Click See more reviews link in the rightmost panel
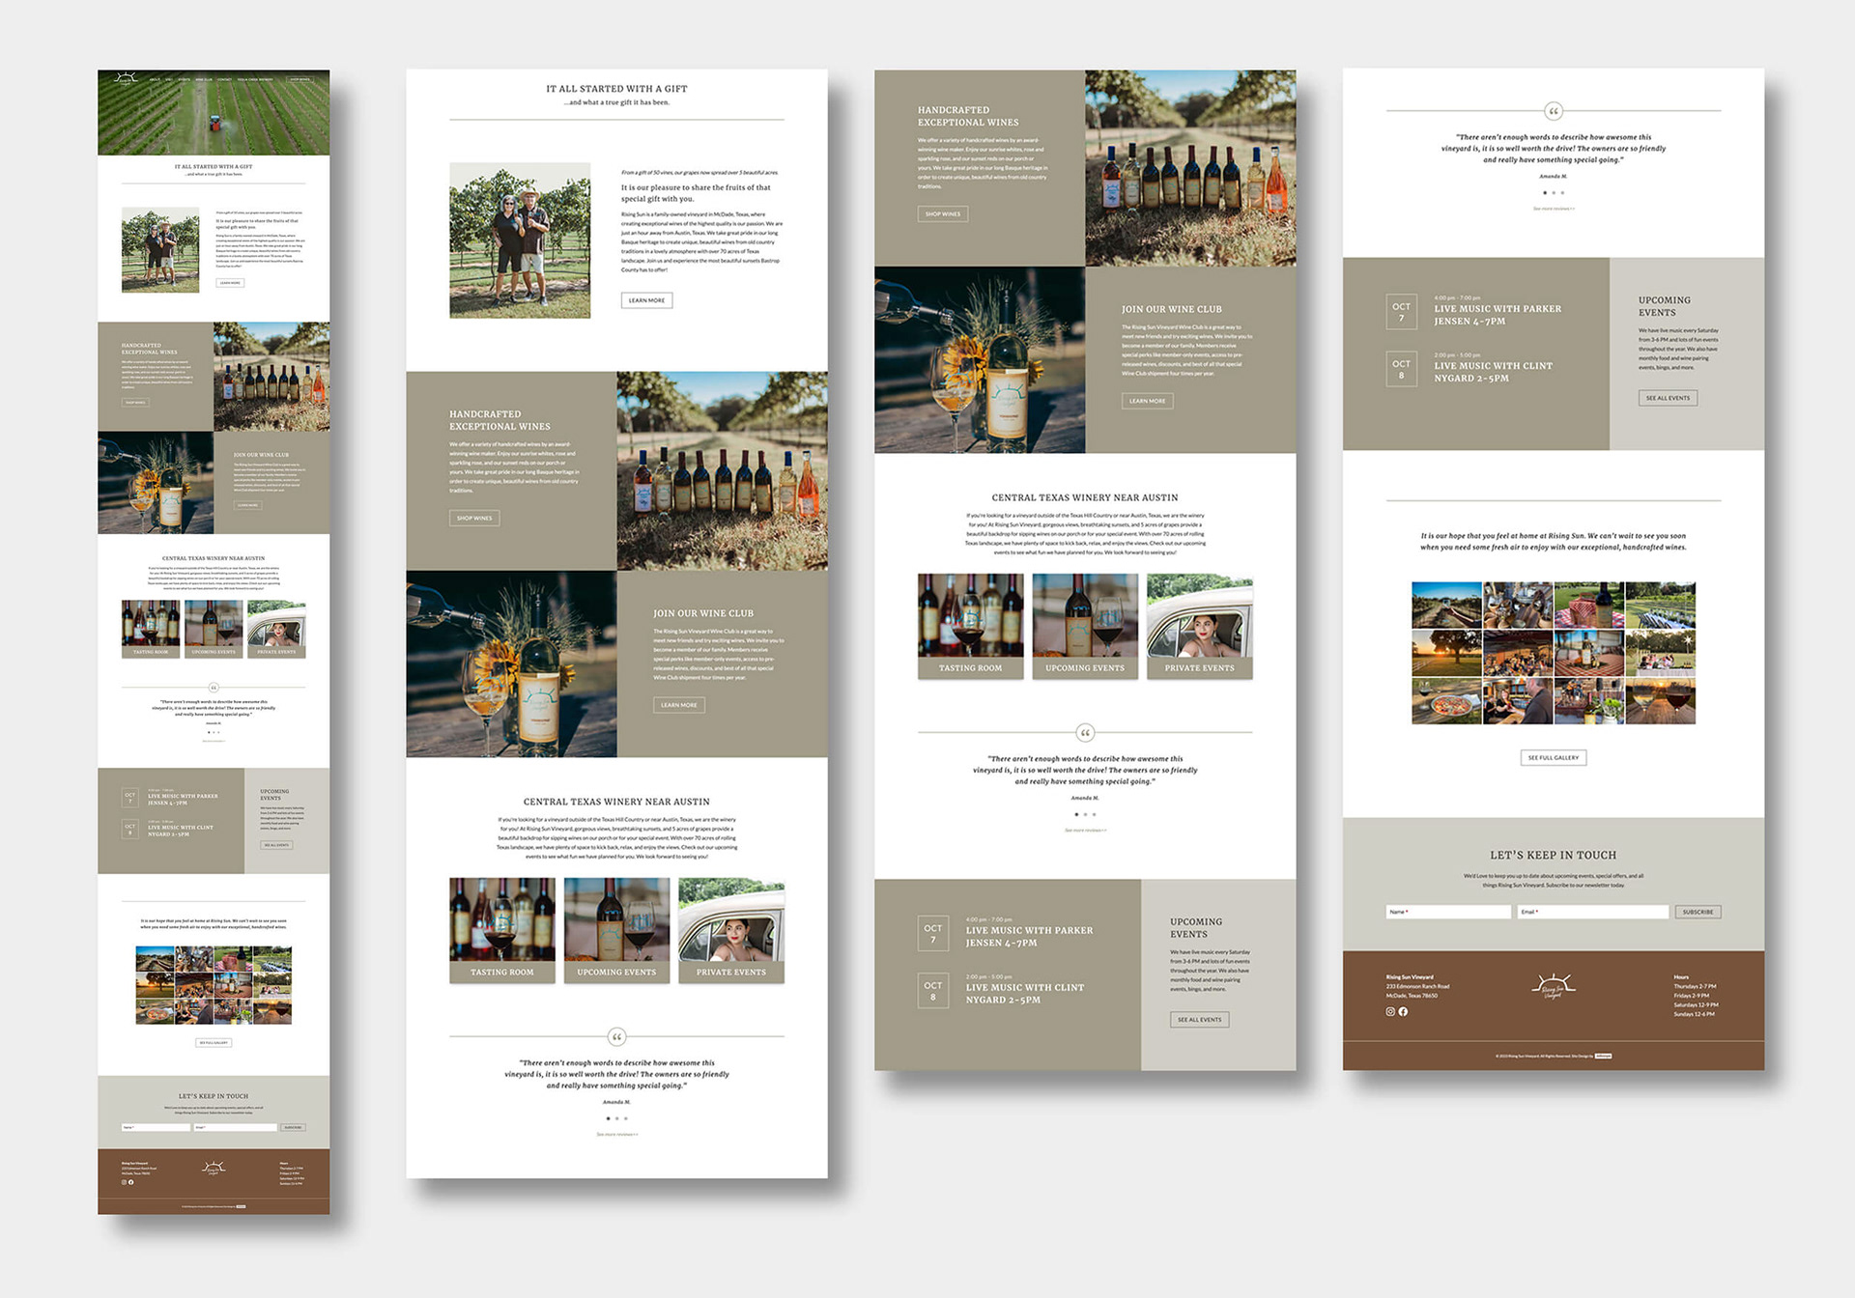This screenshot has width=1855, height=1298. (x=1553, y=209)
